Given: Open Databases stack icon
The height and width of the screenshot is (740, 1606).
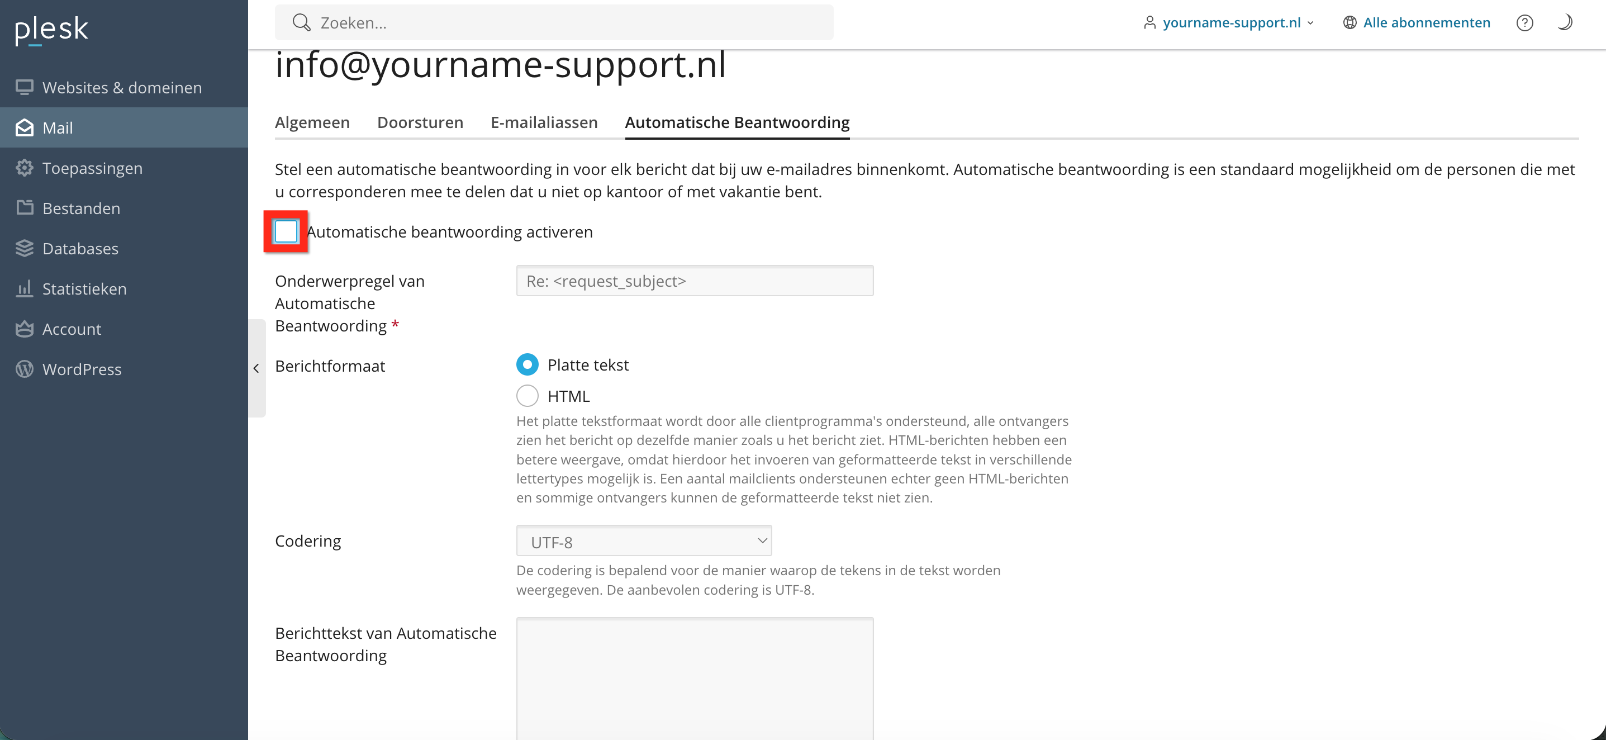Looking at the screenshot, I should 25,248.
